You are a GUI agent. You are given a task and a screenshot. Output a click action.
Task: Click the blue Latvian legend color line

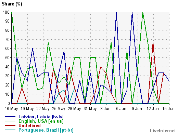point(10,117)
